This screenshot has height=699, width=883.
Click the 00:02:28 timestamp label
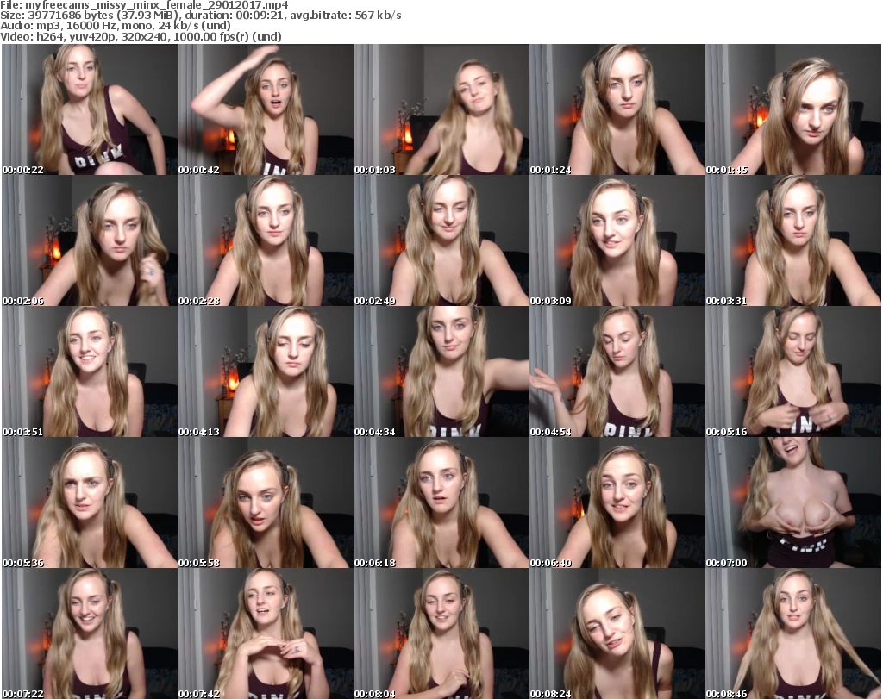(199, 301)
